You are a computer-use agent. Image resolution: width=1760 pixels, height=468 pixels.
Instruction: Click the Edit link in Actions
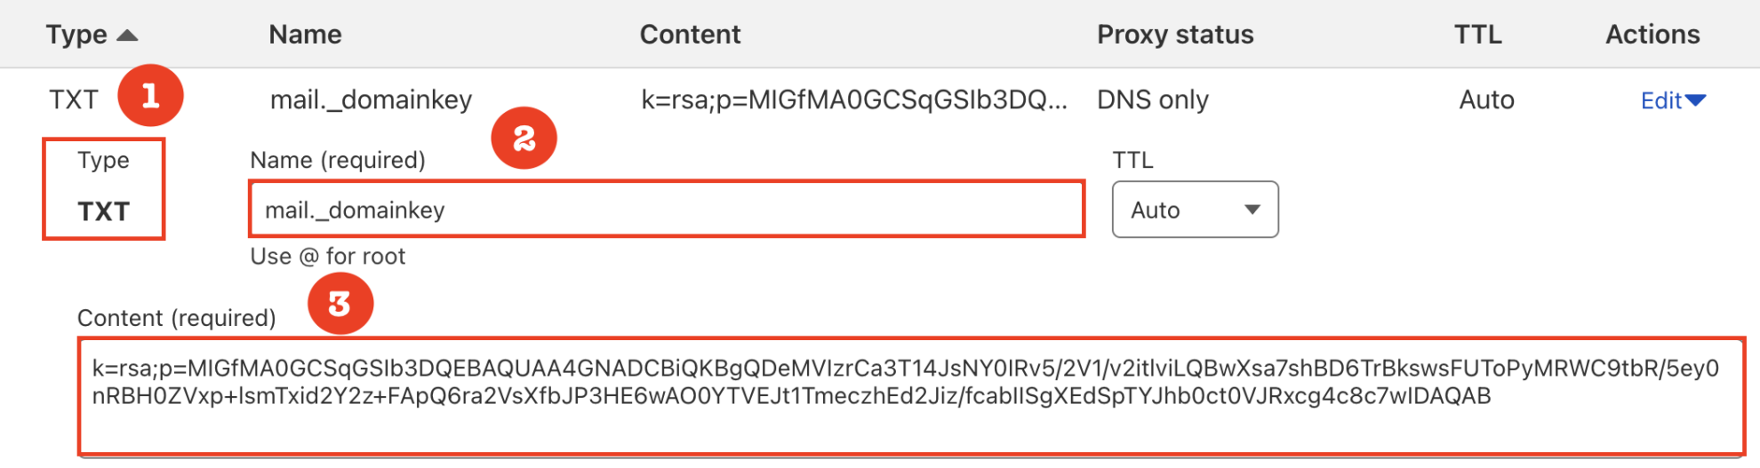pos(1660,100)
